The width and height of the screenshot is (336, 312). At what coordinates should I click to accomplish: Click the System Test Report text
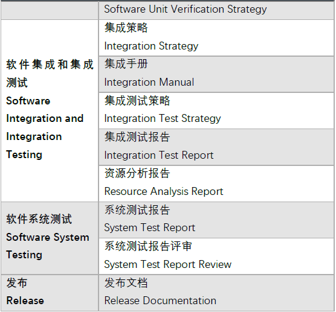pyautogui.click(x=150, y=228)
